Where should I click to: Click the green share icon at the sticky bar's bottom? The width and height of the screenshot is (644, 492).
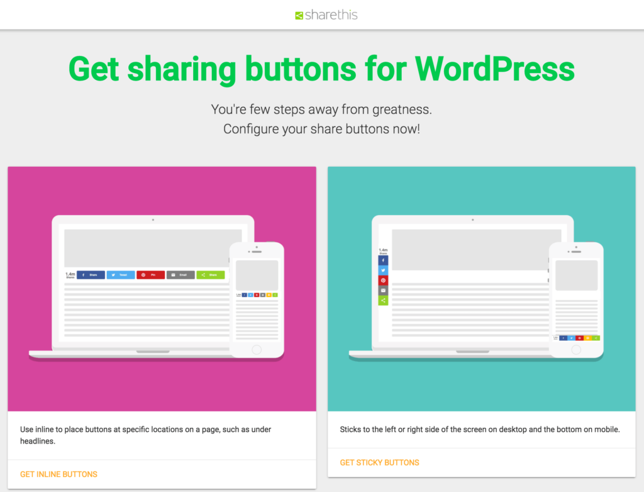(x=383, y=300)
